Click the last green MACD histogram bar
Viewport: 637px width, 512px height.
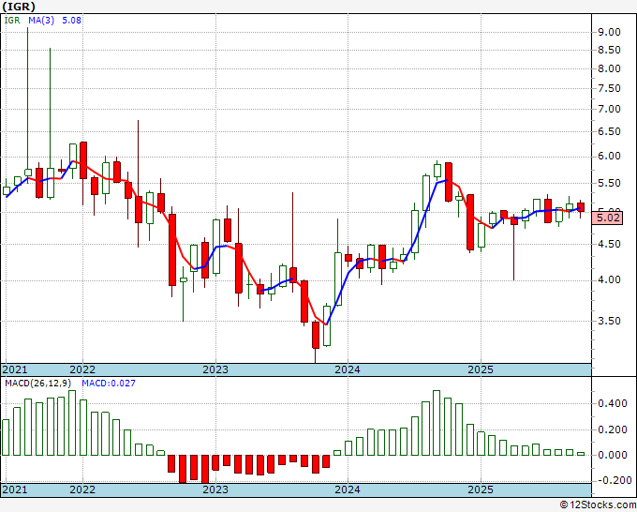pos(581,454)
